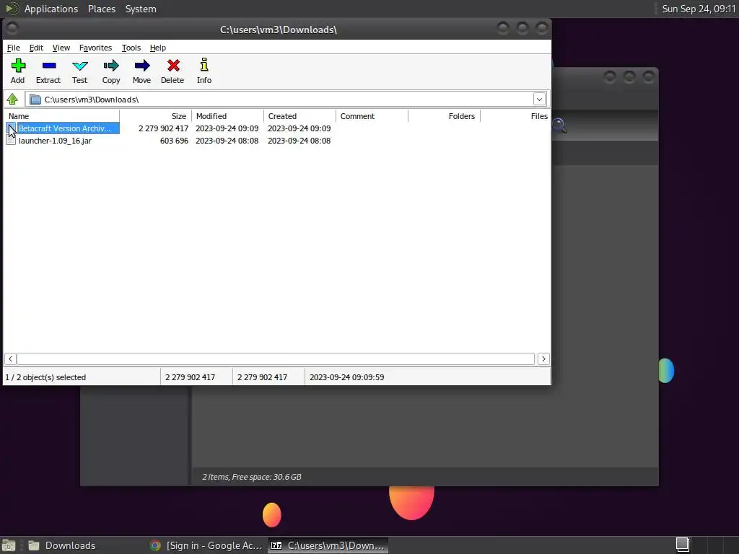The image size is (739, 554).
Task: Sort files by the Modified column
Action: click(227, 116)
